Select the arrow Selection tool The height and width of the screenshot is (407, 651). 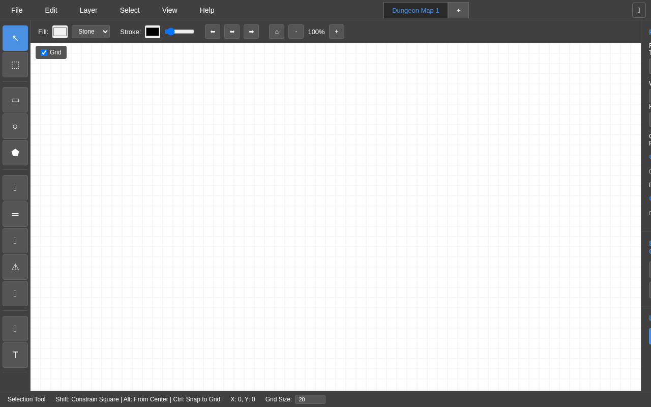coord(15,38)
